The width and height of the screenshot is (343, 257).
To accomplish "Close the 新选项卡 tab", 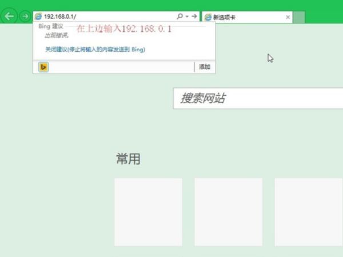I will pos(288,17).
